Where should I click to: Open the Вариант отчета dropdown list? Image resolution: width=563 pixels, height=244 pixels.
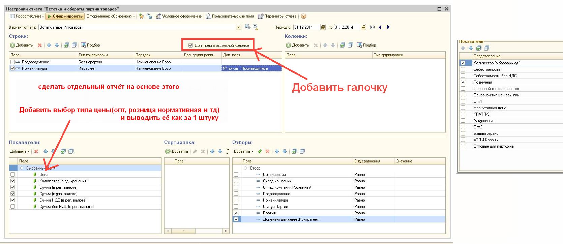(239, 27)
